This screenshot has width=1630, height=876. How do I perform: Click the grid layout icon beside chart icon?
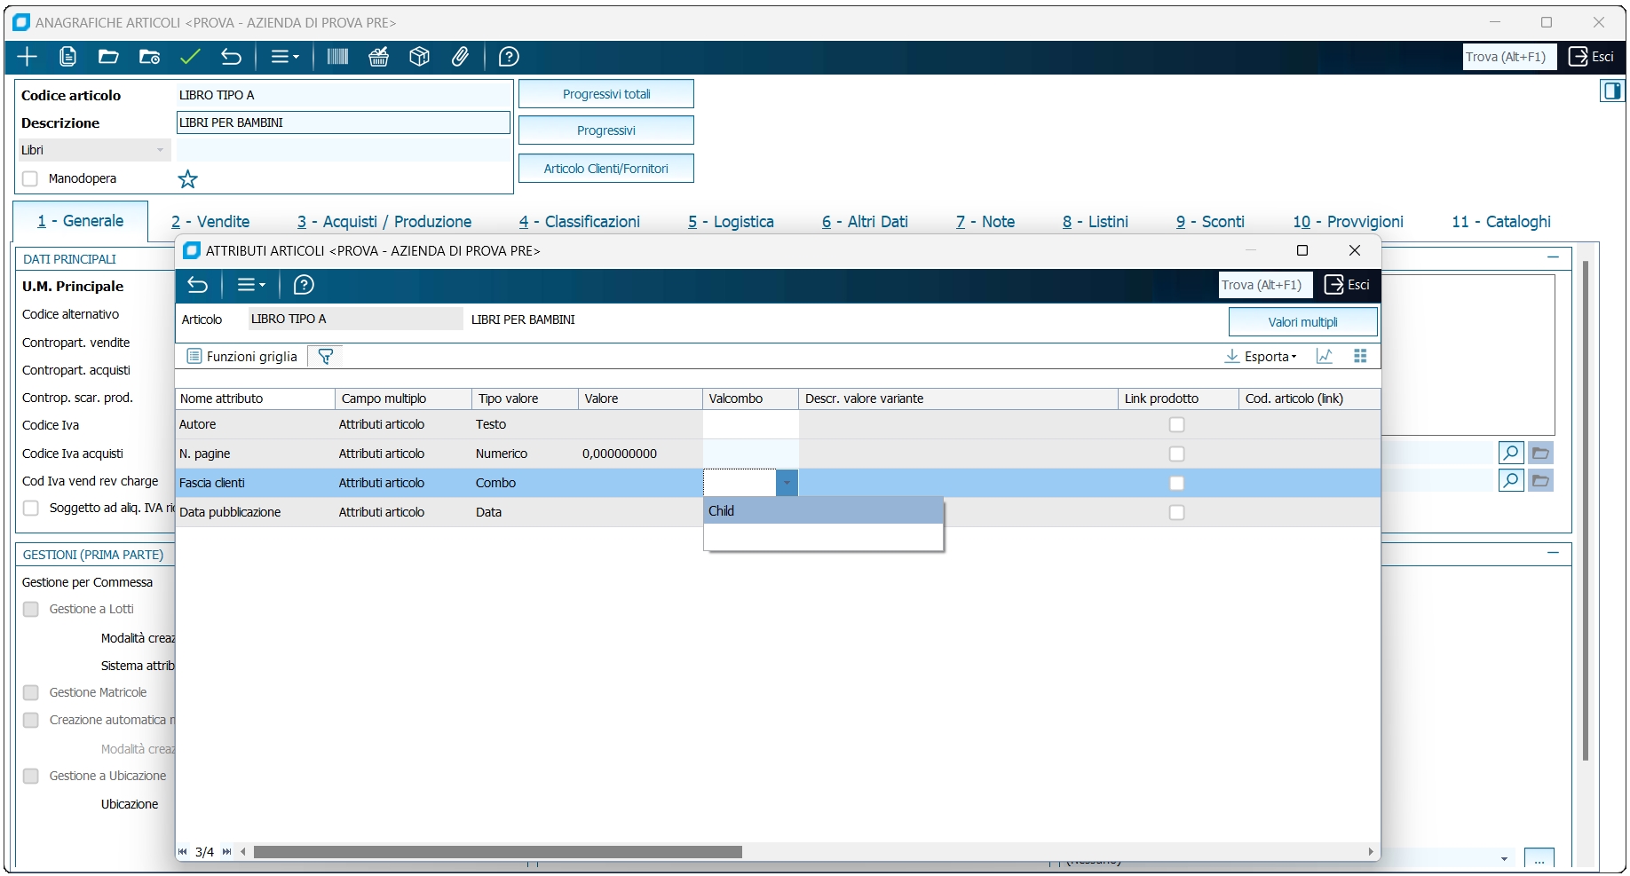(x=1360, y=356)
